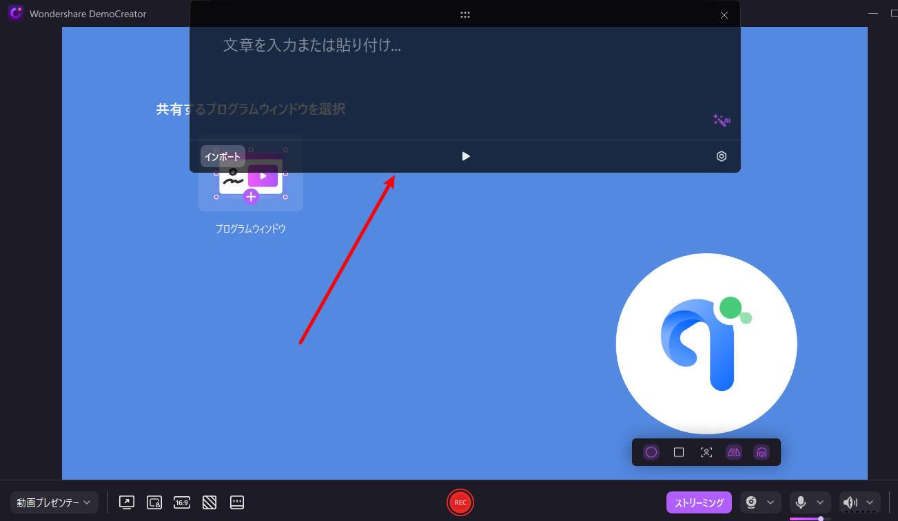Click the webcam avatar circle preview
The image size is (898, 521).
[706, 343]
